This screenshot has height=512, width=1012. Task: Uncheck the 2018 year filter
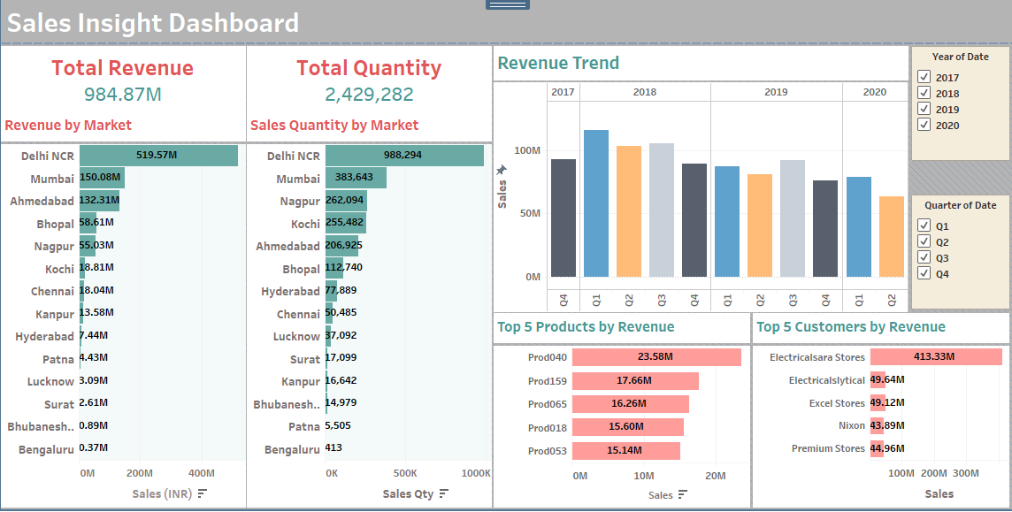tap(924, 93)
